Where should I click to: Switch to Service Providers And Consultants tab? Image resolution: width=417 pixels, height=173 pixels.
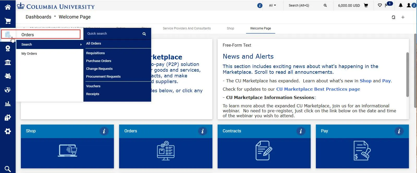pyautogui.click(x=187, y=28)
